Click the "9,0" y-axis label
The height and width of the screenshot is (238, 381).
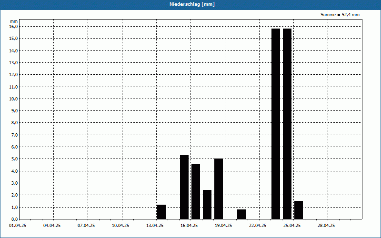coord(15,111)
